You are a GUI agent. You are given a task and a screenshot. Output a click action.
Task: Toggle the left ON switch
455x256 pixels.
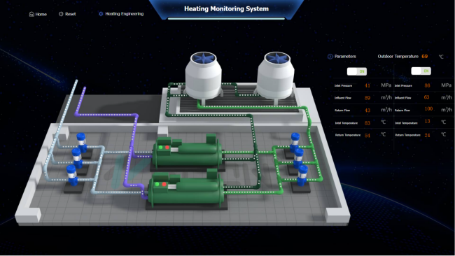[x=357, y=71]
